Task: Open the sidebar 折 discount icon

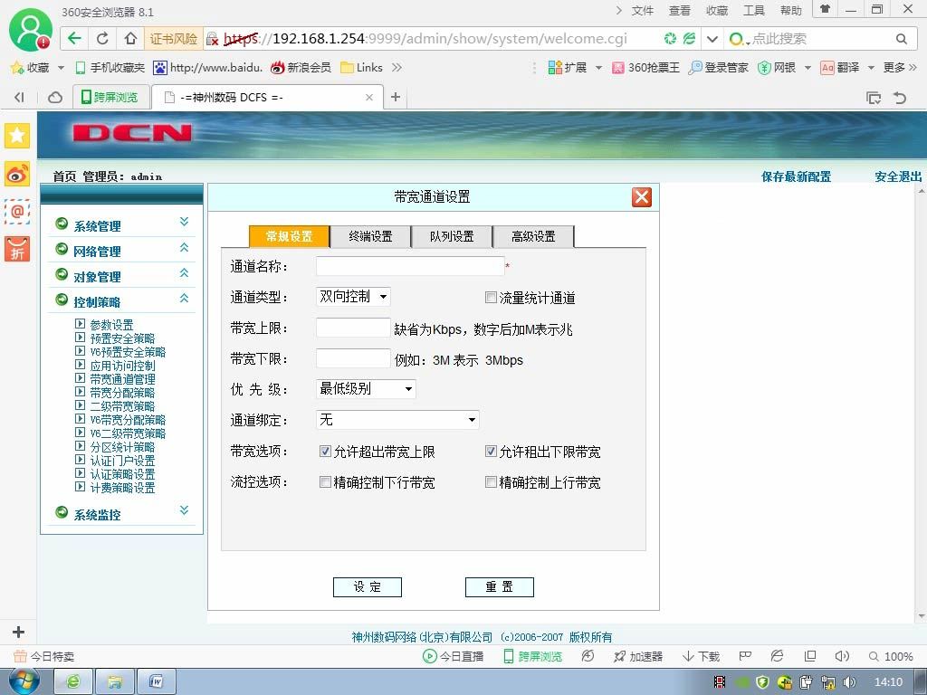Action: [17, 249]
